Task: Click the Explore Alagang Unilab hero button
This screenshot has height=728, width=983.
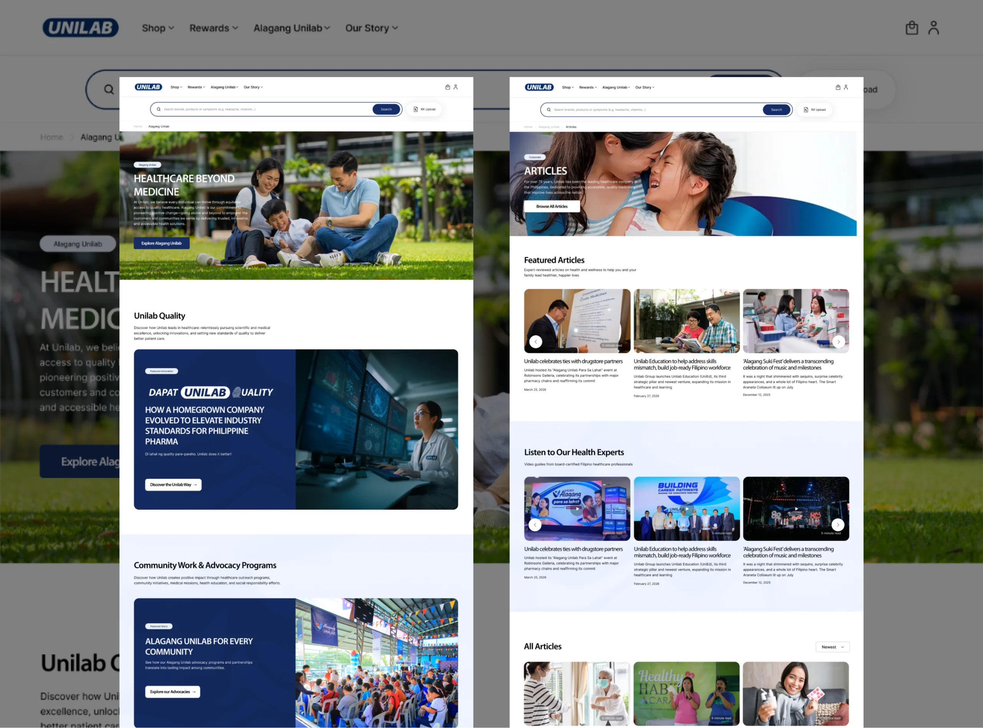Action: [x=162, y=243]
